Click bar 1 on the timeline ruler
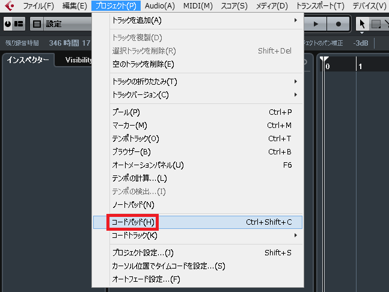 [360, 67]
